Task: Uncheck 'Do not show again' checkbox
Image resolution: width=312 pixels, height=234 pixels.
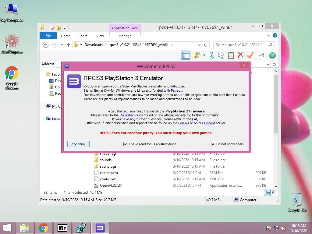Action: pos(213,144)
